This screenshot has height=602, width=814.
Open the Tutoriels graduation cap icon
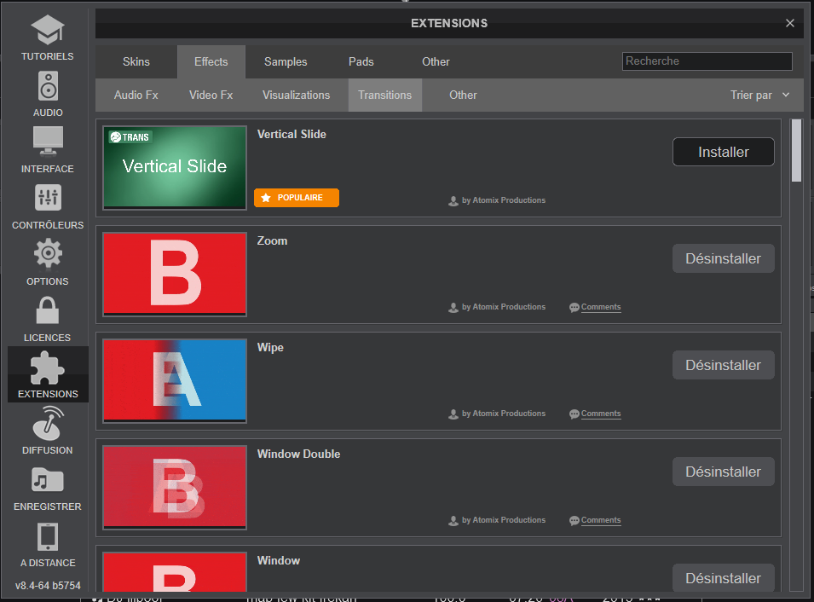click(x=48, y=31)
